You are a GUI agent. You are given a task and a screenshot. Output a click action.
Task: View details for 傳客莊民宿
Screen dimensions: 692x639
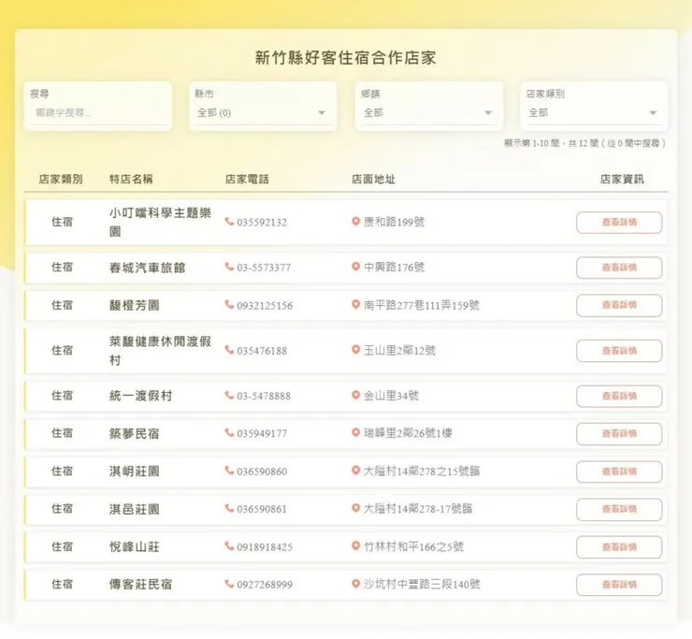619,585
